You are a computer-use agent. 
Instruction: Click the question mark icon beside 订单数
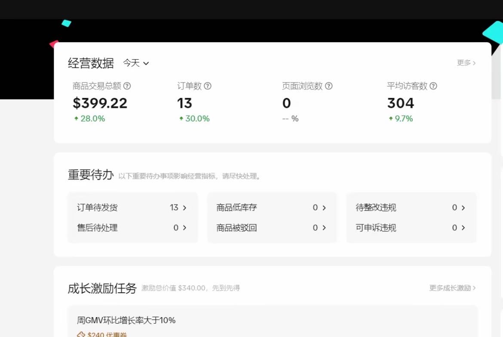pyautogui.click(x=208, y=86)
